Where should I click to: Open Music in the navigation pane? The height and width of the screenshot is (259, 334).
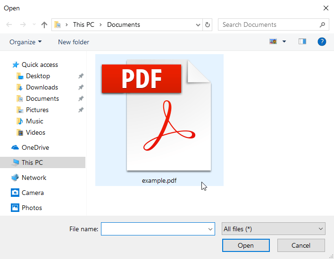click(x=34, y=121)
